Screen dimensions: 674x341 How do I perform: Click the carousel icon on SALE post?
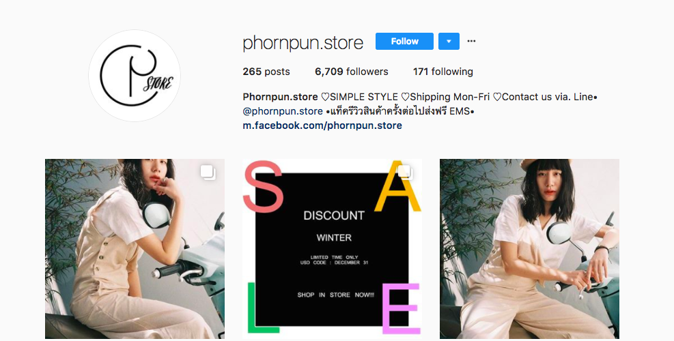(x=406, y=172)
